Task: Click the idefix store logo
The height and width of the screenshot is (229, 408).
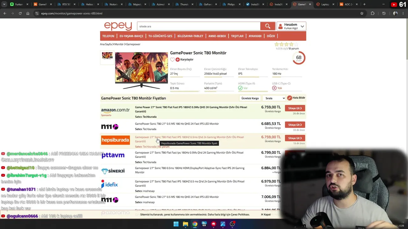Action: pos(110,184)
